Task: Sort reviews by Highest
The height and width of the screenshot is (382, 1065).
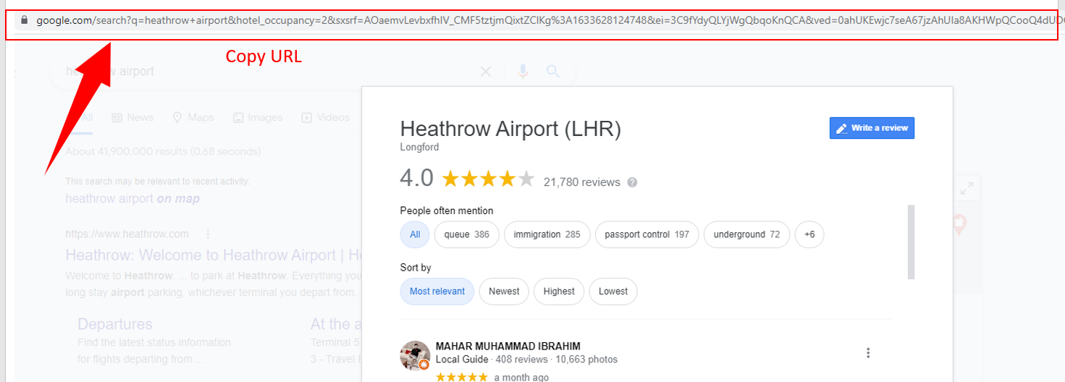Action: click(559, 291)
